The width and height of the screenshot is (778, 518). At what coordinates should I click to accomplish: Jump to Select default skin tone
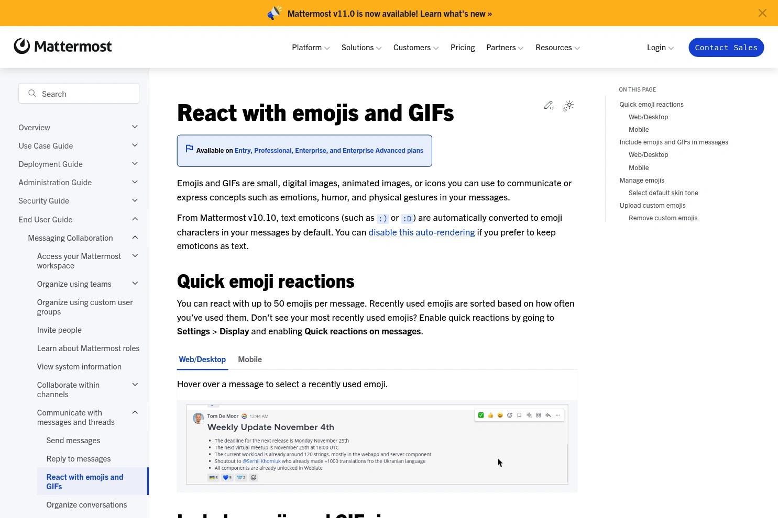click(x=663, y=193)
